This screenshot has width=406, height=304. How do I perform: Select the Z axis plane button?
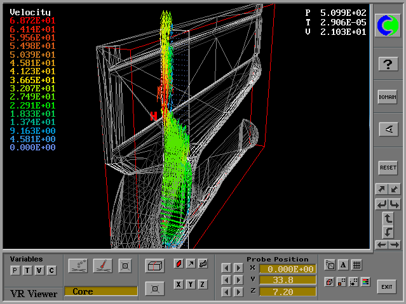click(x=203, y=284)
